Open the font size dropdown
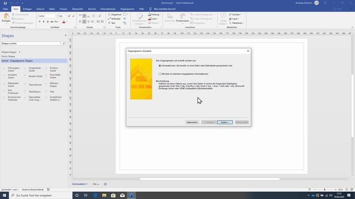 pyautogui.click(x=65, y=16)
